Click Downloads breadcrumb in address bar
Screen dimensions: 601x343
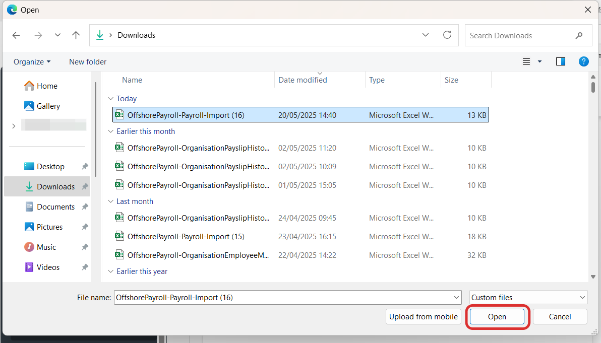tap(137, 35)
